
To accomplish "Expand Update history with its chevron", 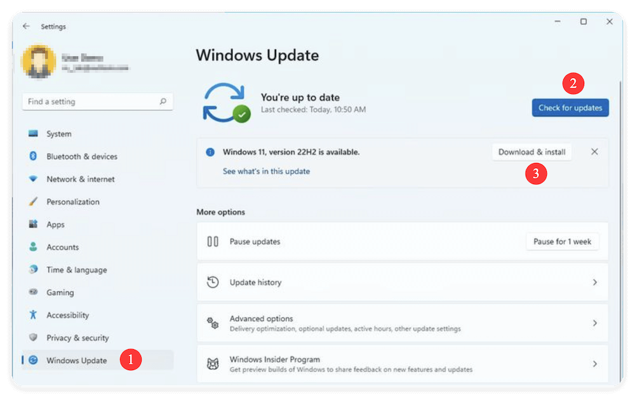I will (x=594, y=282).
